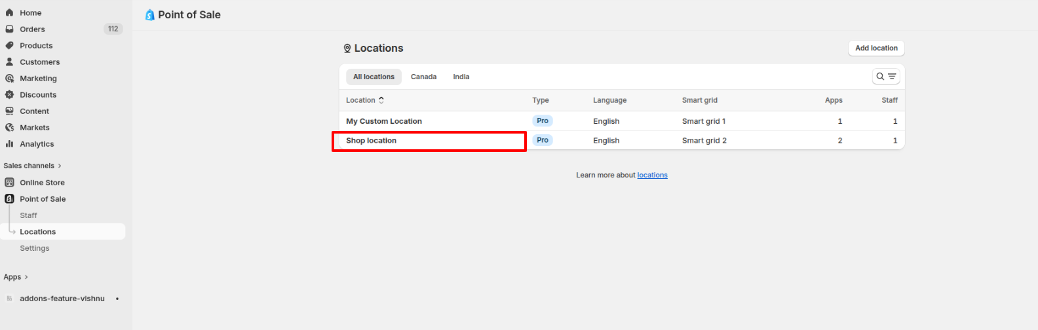Screen dimensions: 1038x330
Task: Open the addons-feature-vishnu app
Action: pyautogui.click(x=62, y=299)
